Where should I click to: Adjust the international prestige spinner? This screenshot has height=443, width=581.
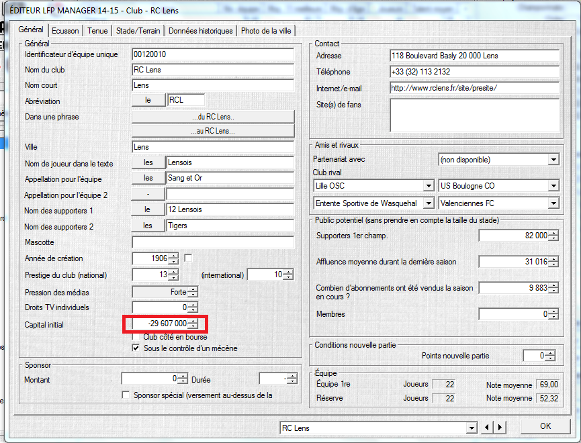[288, 275]
